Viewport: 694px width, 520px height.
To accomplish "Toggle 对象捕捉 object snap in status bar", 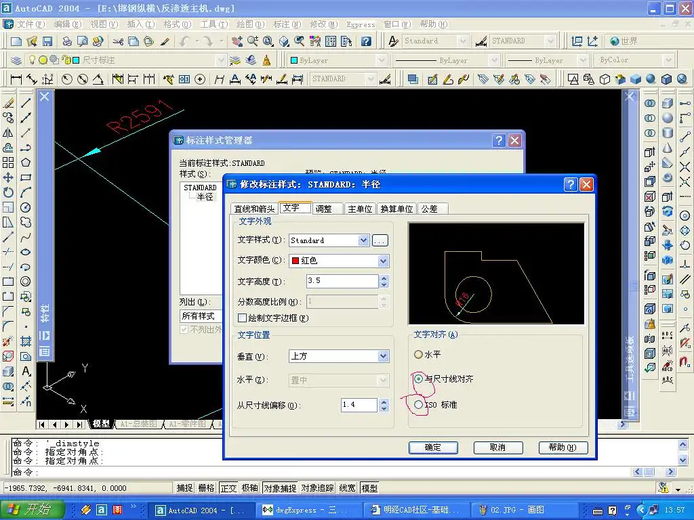I will pyautogui.click(x=280, y=487).
